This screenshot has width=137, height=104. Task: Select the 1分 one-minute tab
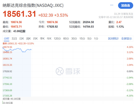click(96, 39)
